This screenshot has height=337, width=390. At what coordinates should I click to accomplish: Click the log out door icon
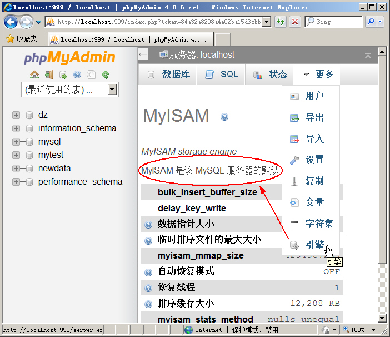(49, 75)
